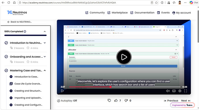
Task: Bookmark page with star icon
Action: click(x=156, y=3)
